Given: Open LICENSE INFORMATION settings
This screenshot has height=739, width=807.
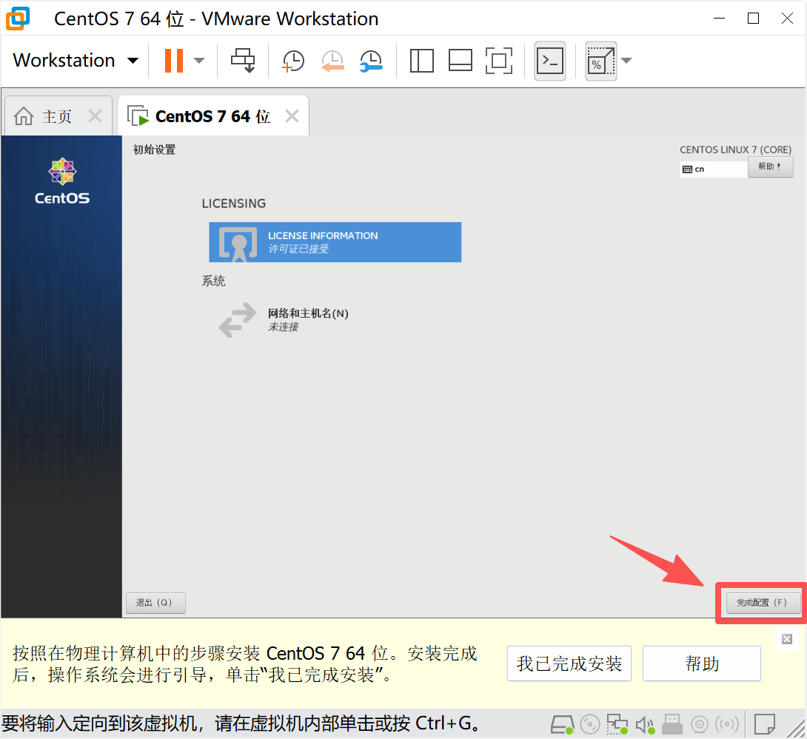Looking at the screenshot, I should pos(335,242).
